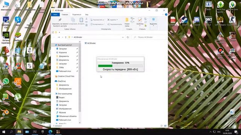The height and width of the screenshot is (135, 241).
Task: Switch to the Home ribbon tab
Action: pos(65,15)
